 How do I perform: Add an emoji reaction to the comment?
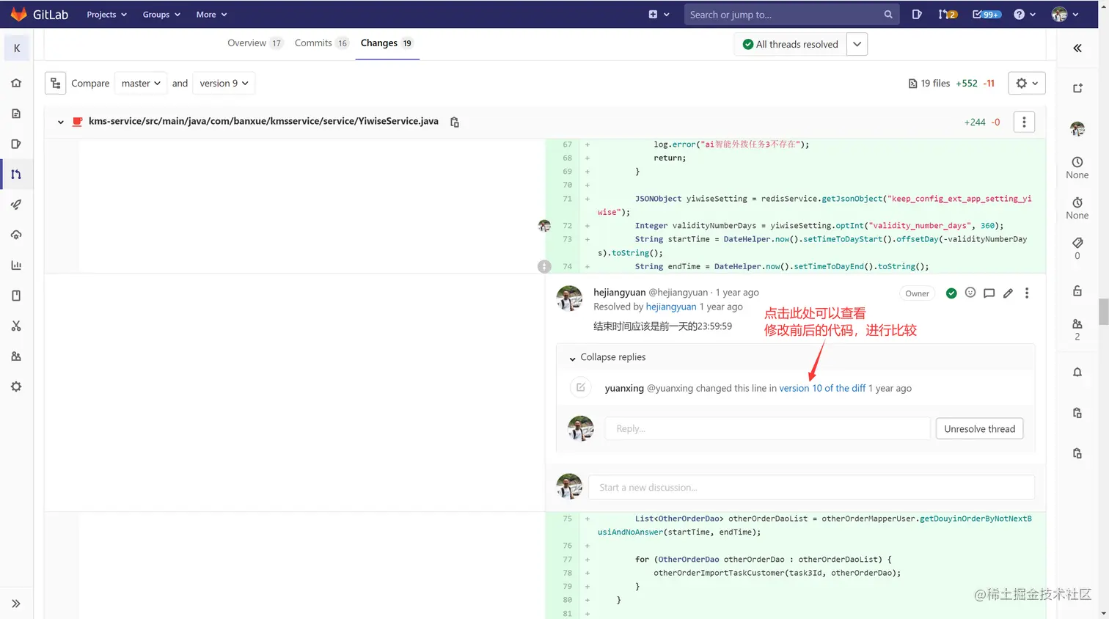[970, 293]
